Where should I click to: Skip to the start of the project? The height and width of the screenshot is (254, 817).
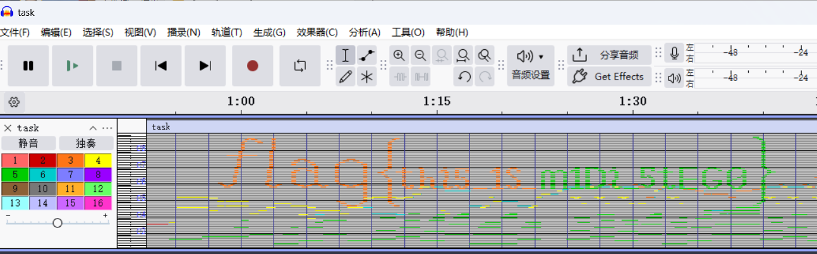[161, 66]
